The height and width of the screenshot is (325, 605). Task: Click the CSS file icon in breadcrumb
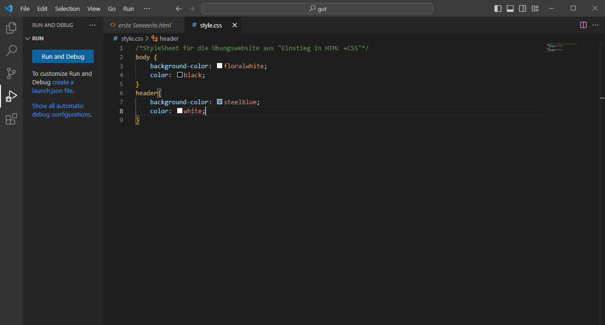click(116, 38)
